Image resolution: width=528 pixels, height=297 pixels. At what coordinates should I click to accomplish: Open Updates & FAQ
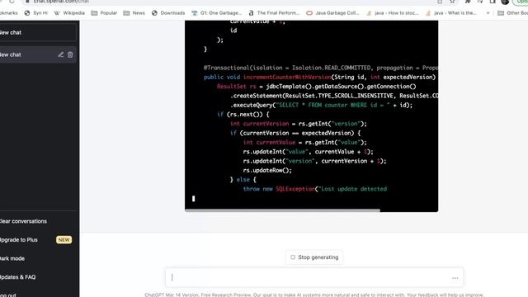coord(17,277)
